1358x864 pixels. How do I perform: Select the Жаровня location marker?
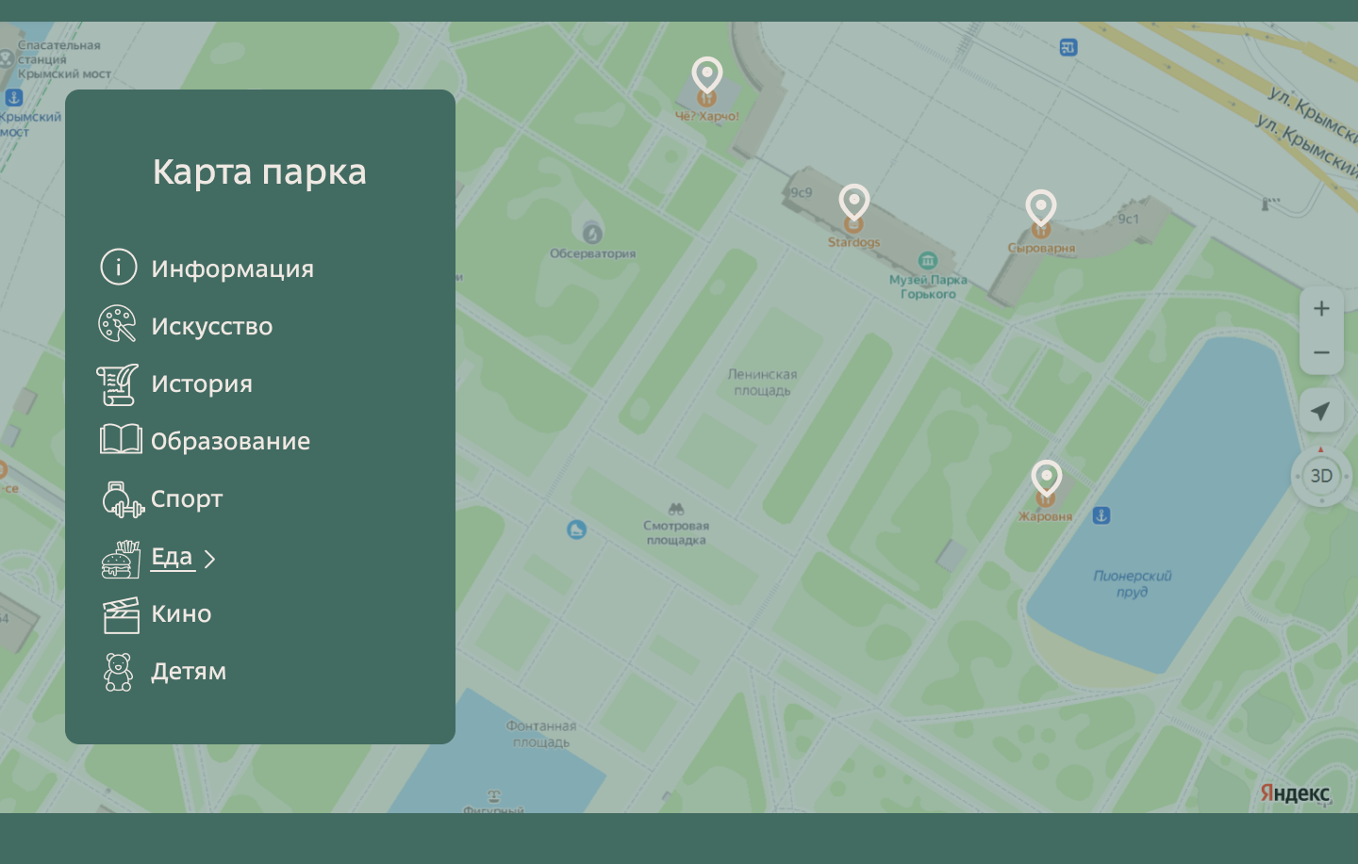[x=1046, y=480]
